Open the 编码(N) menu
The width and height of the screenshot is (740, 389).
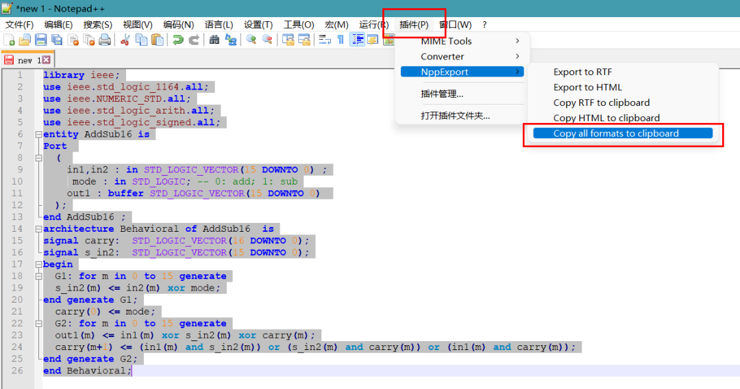(178, 25)
